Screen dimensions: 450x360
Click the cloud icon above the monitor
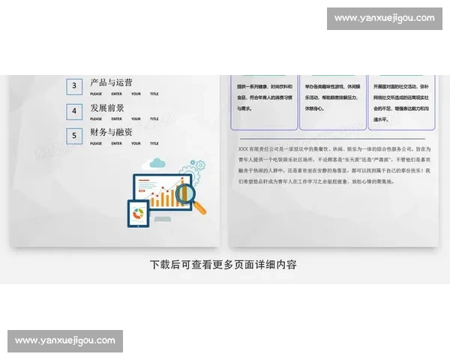coord(157,163)
